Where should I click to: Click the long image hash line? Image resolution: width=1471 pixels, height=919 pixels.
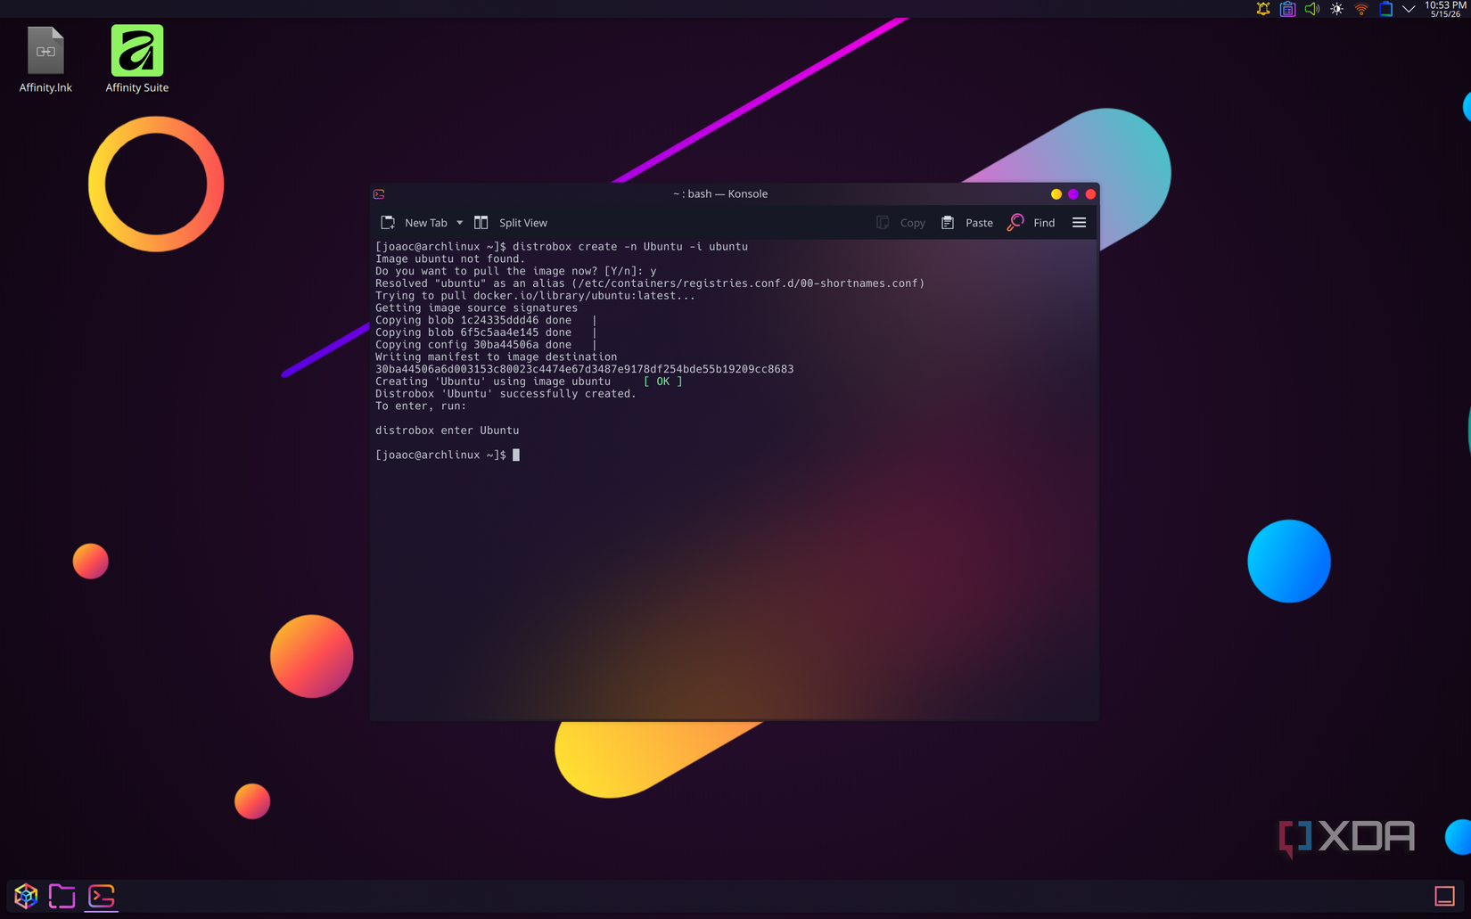click(584, 369)
